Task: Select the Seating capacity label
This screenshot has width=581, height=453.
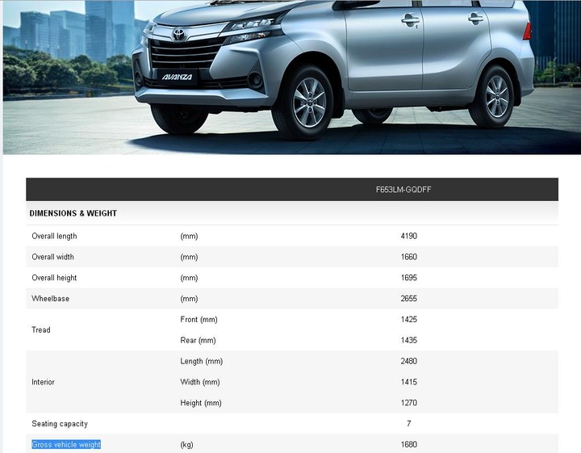Action: point(60,424)
